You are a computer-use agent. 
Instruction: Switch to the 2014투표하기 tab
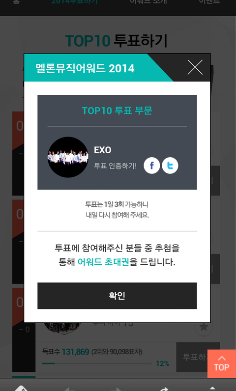[x=75, y=2]
